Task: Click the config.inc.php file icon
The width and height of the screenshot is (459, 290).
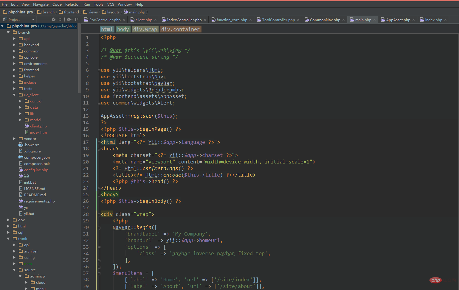Action: point(21,170)
